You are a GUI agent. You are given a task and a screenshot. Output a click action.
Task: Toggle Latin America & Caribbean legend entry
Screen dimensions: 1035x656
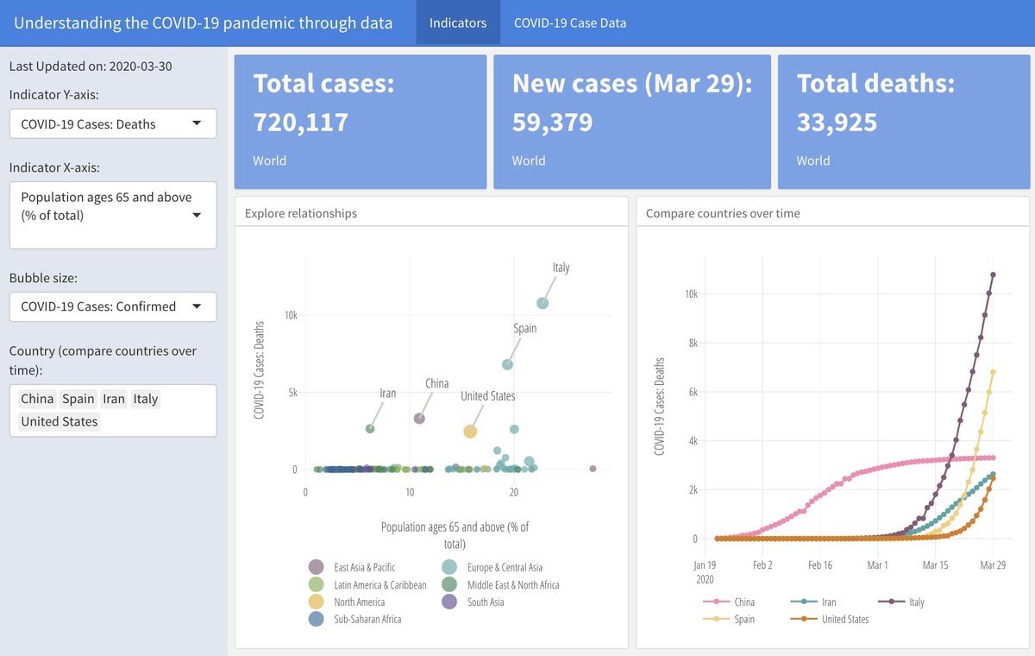(367, 584)
